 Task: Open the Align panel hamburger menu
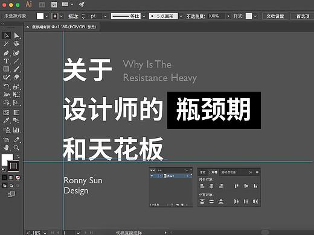click(257, 172)
